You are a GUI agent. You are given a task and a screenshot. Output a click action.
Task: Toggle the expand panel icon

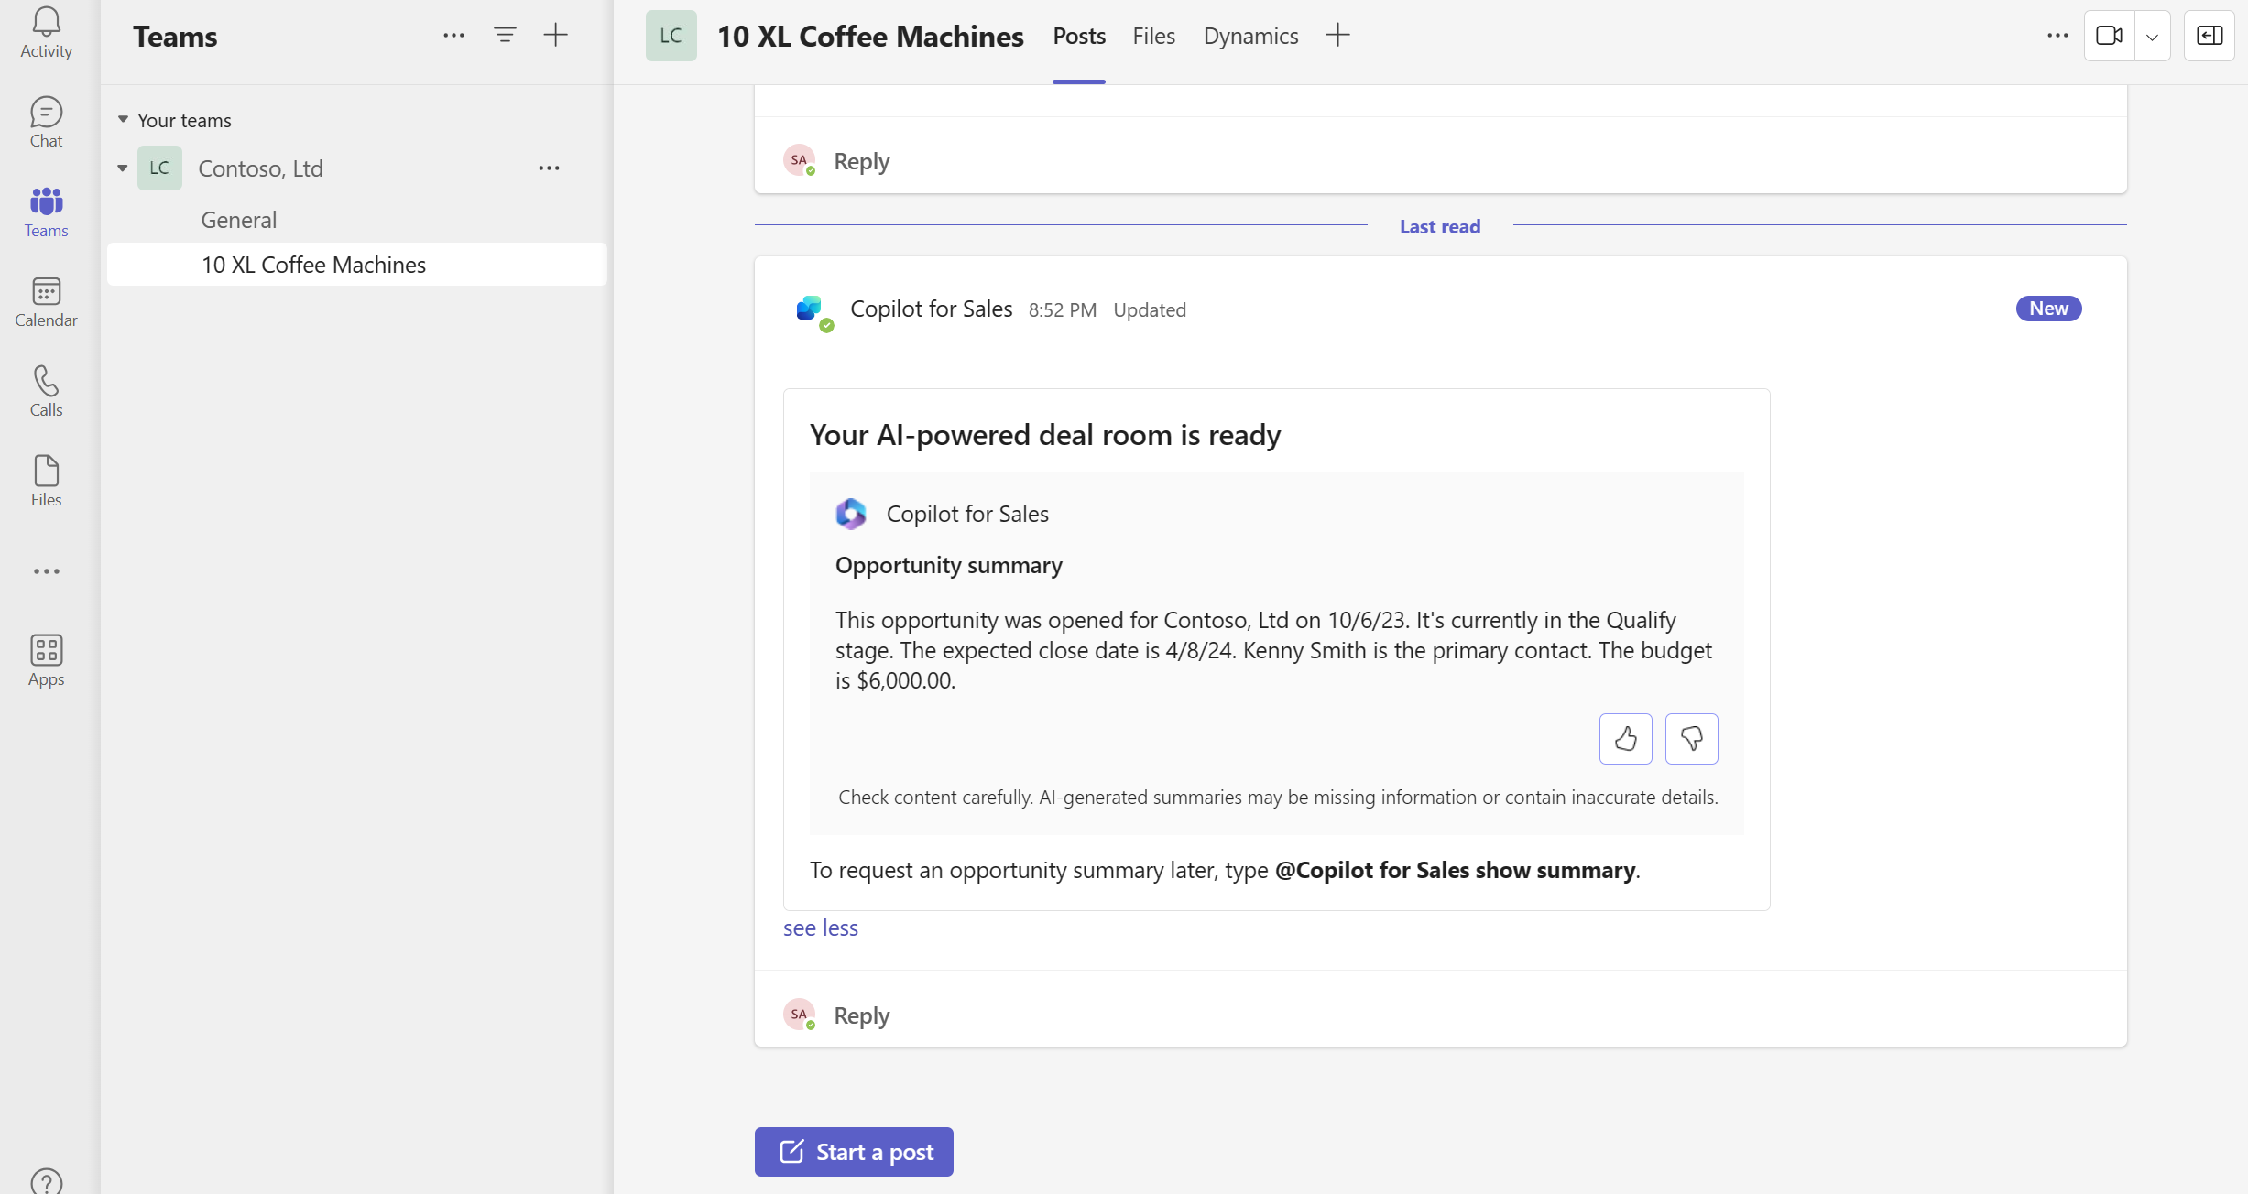point(2210,34)
